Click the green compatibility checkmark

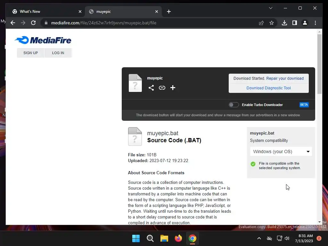click(253, 164)
